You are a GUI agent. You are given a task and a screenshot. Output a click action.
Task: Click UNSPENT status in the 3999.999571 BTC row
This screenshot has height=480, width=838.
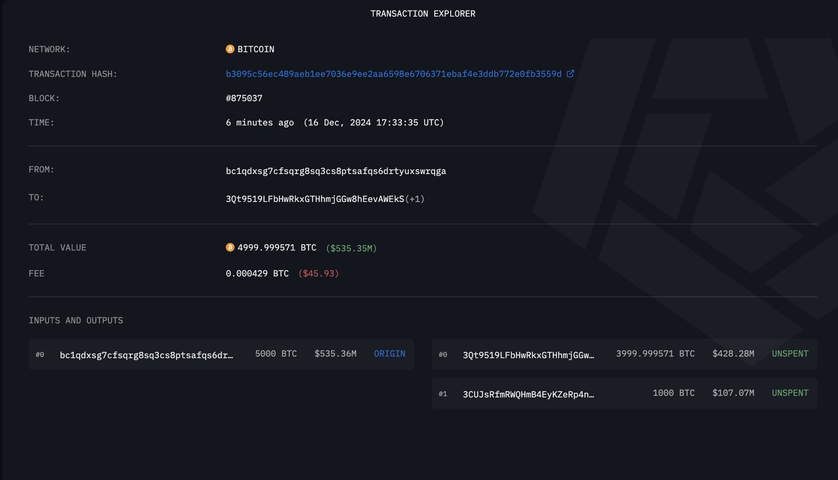[x=790, y=354]
